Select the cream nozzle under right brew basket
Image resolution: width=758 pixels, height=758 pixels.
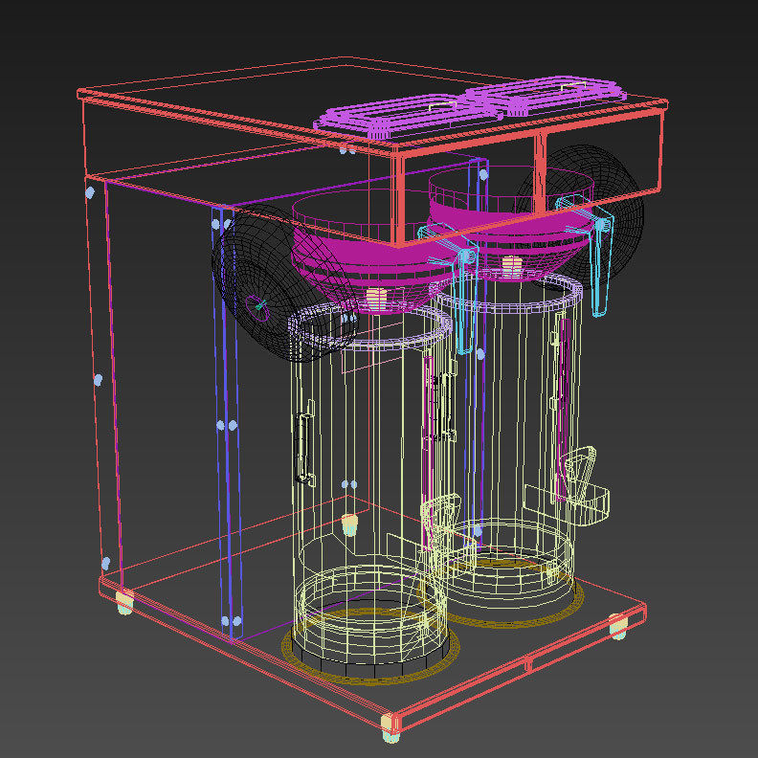click(x=512, y=267)
